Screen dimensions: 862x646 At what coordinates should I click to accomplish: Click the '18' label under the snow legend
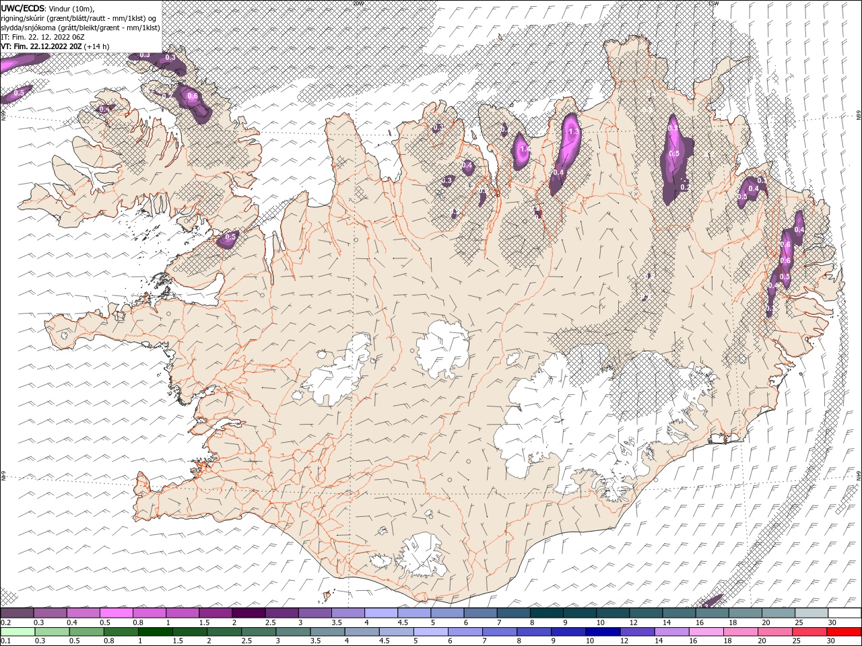(x=732, y=622)
